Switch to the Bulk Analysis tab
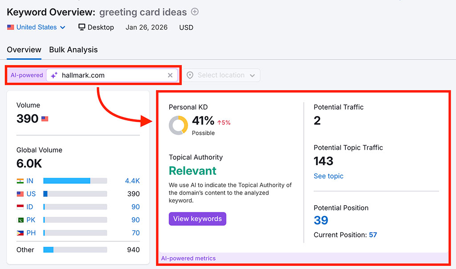 click(73, 50)
